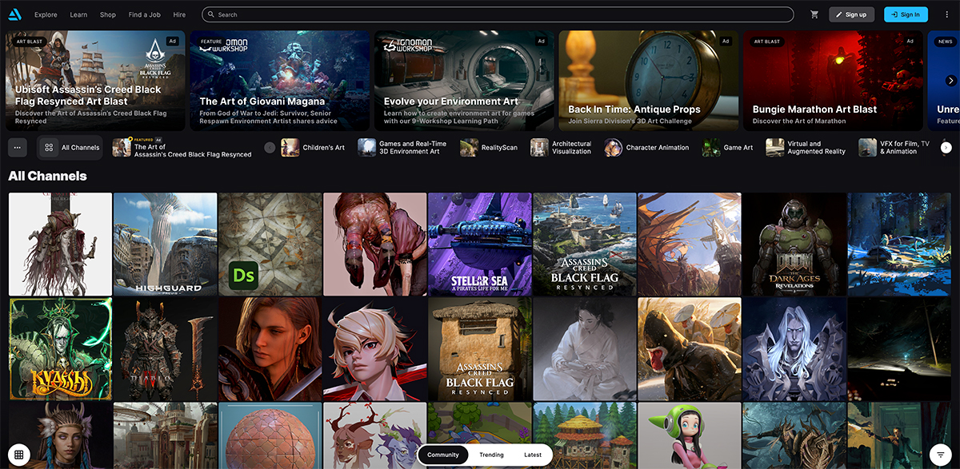Open the Shop menu

click(x=108, y=14)
